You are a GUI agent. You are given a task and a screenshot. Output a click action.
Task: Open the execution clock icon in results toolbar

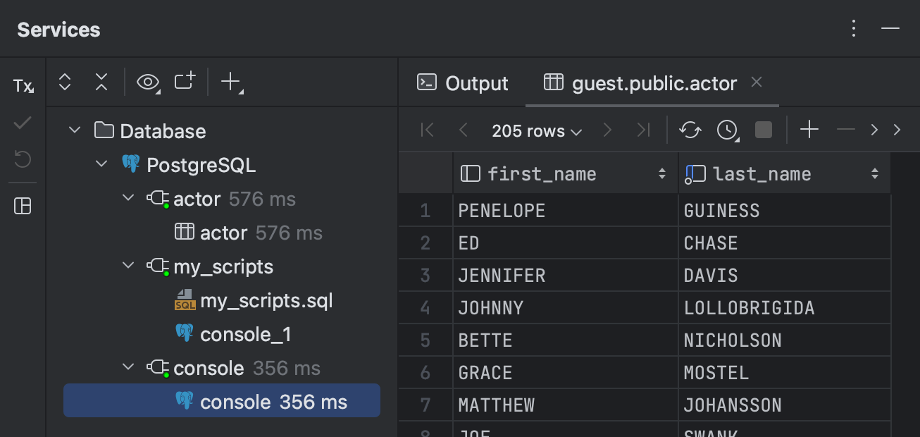727,130
